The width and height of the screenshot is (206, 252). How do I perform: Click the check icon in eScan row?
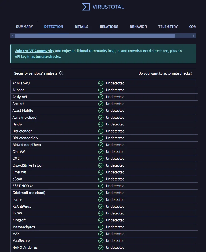pos(101,179)
